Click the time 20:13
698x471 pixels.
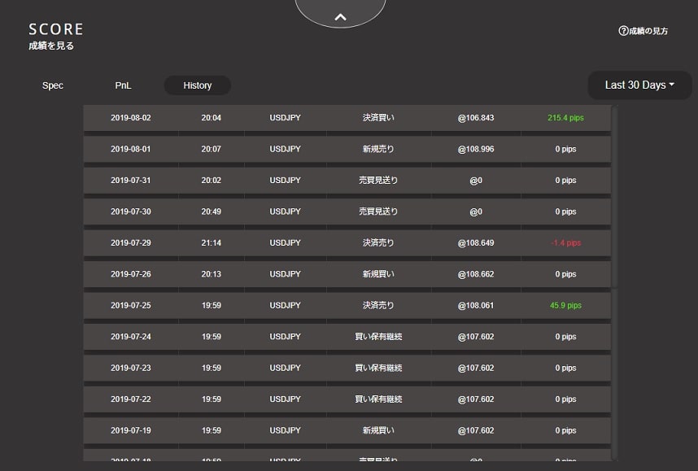coord(211,274)
